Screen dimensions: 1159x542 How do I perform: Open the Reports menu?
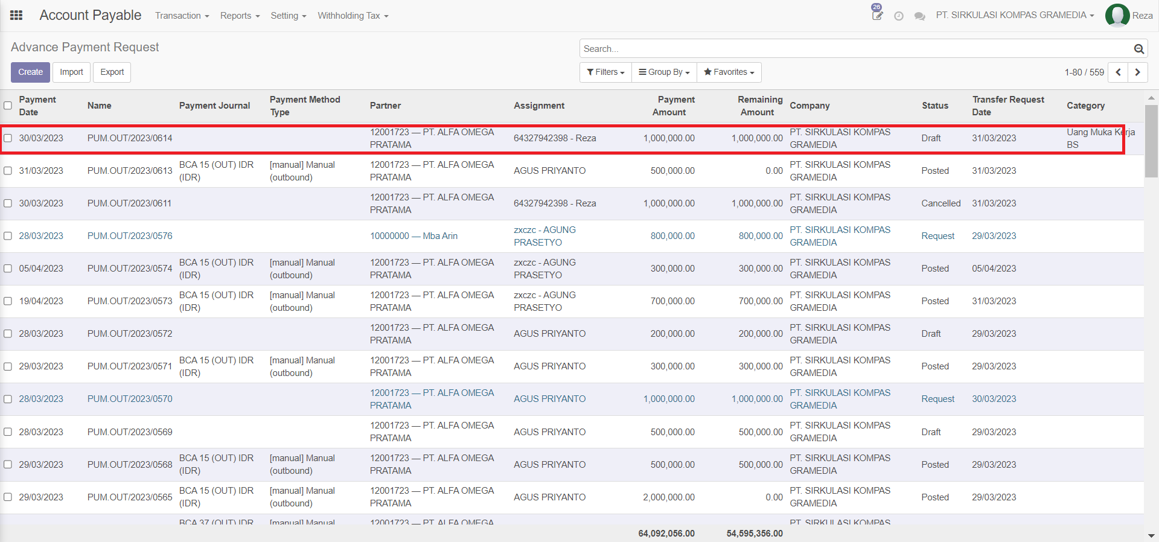(x=240, y=16)
